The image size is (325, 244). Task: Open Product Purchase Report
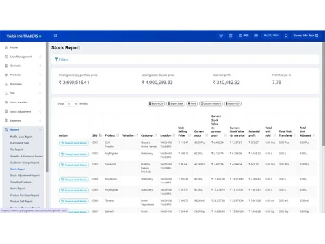click(25, 195)
